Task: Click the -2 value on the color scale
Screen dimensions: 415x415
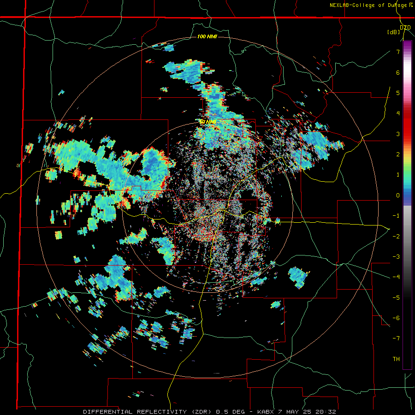Action: point(396,236)
